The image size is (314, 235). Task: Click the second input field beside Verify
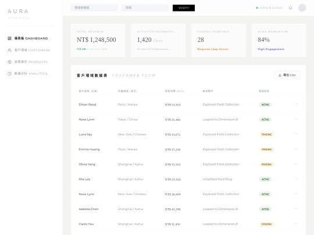145,8
